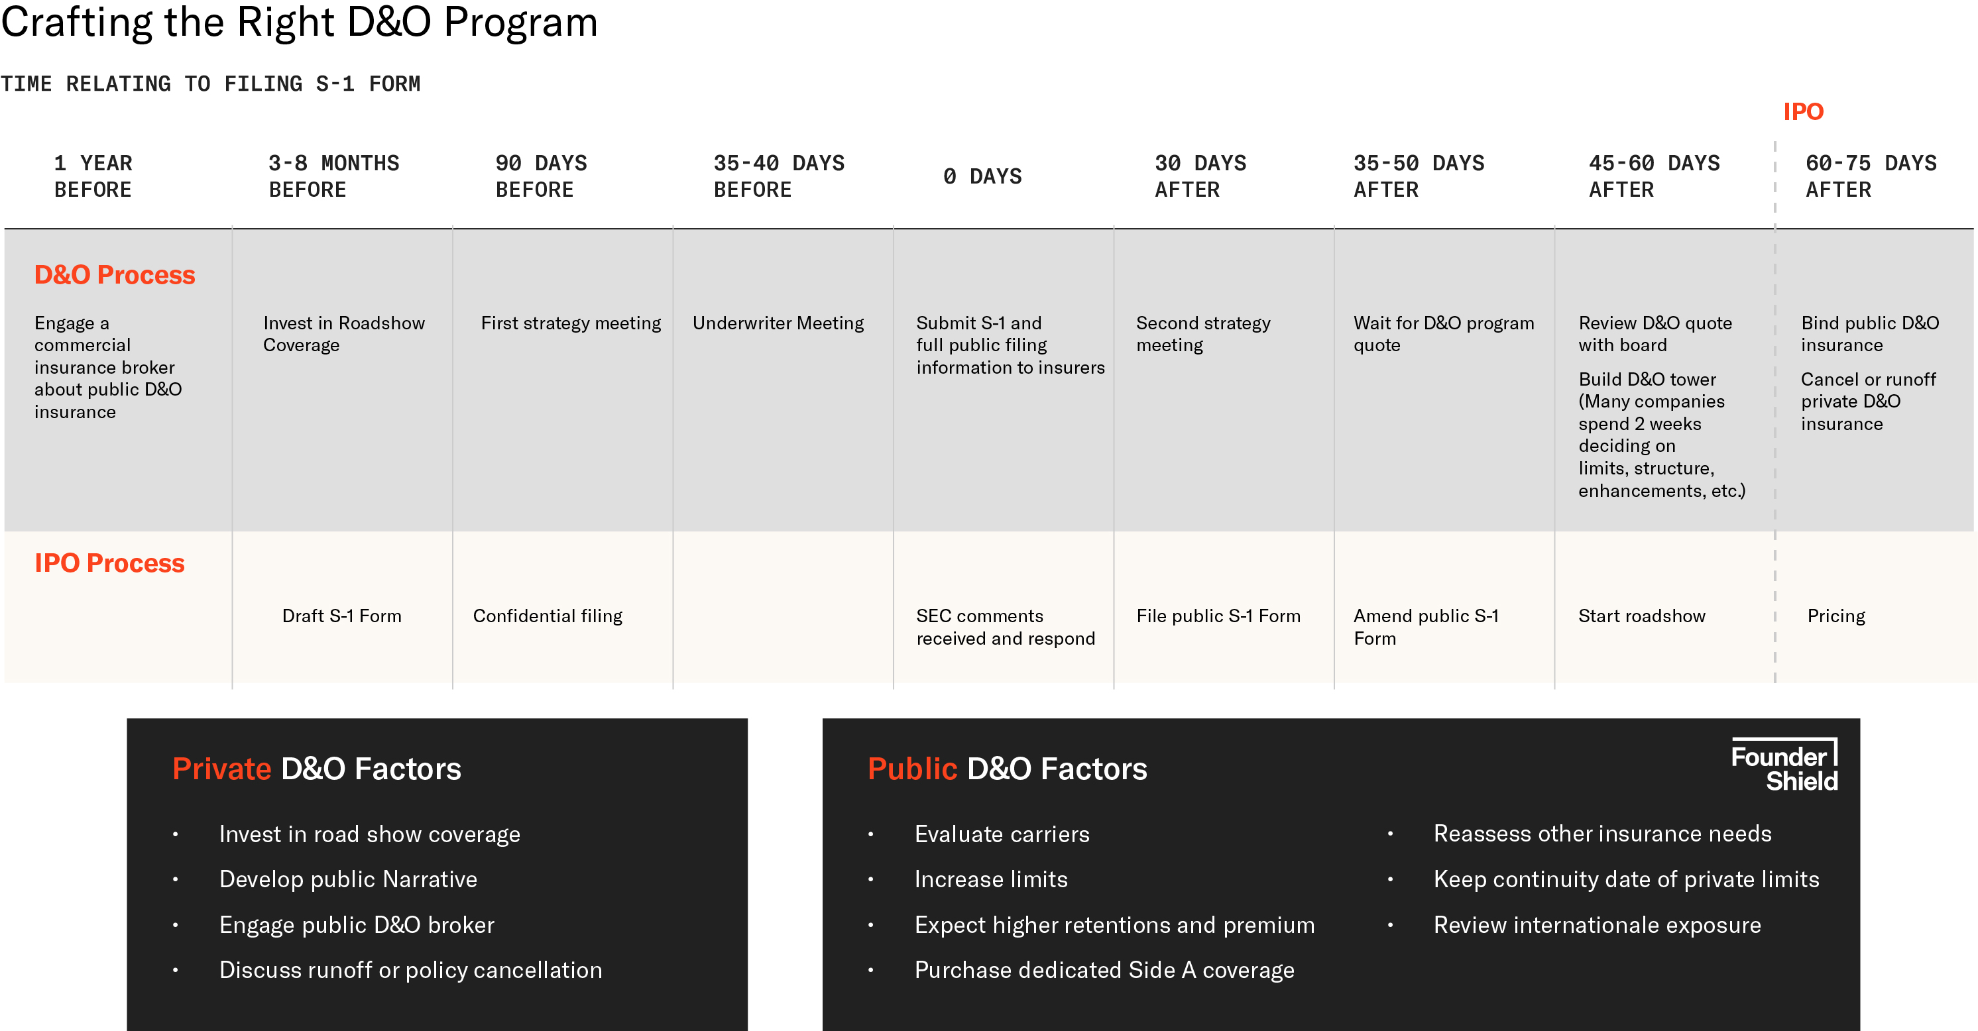Click the 'Underwriter Meeting' cell text
Image resolution: width=1978 pixels, height=1031 pixels.
778,323
